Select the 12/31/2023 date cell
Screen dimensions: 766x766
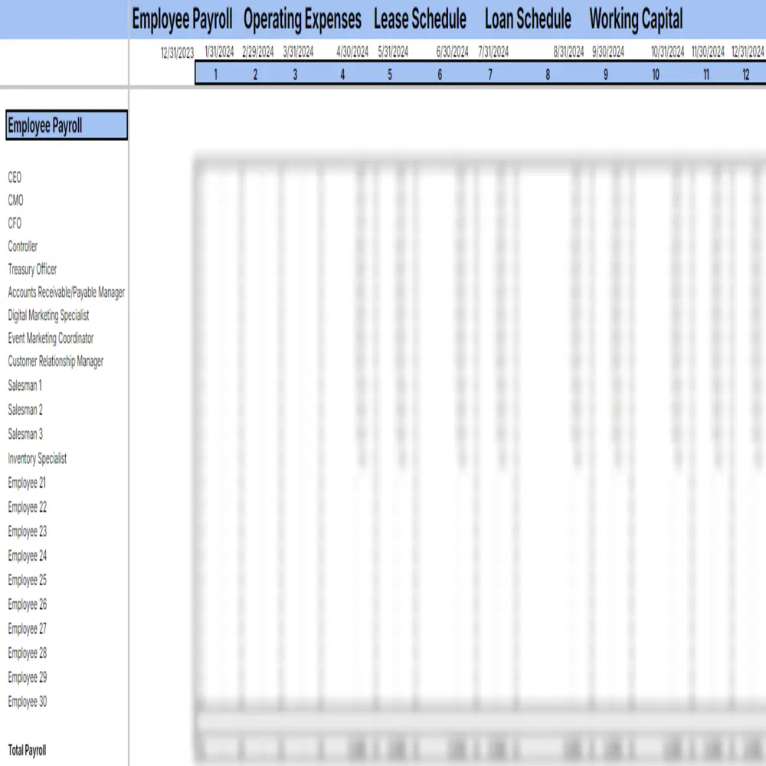pos(177,53)
